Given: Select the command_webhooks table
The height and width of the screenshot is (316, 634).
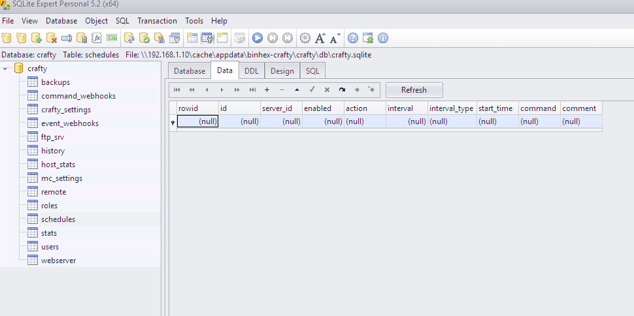Looking at the screenshot, I should click(x=78, y=96).
